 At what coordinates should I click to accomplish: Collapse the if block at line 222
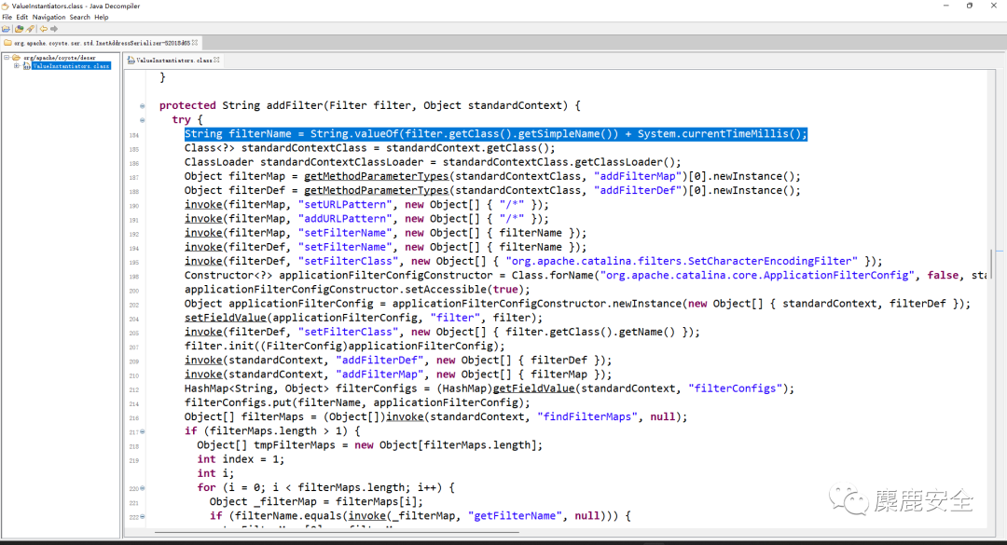(x=143, y=517)
